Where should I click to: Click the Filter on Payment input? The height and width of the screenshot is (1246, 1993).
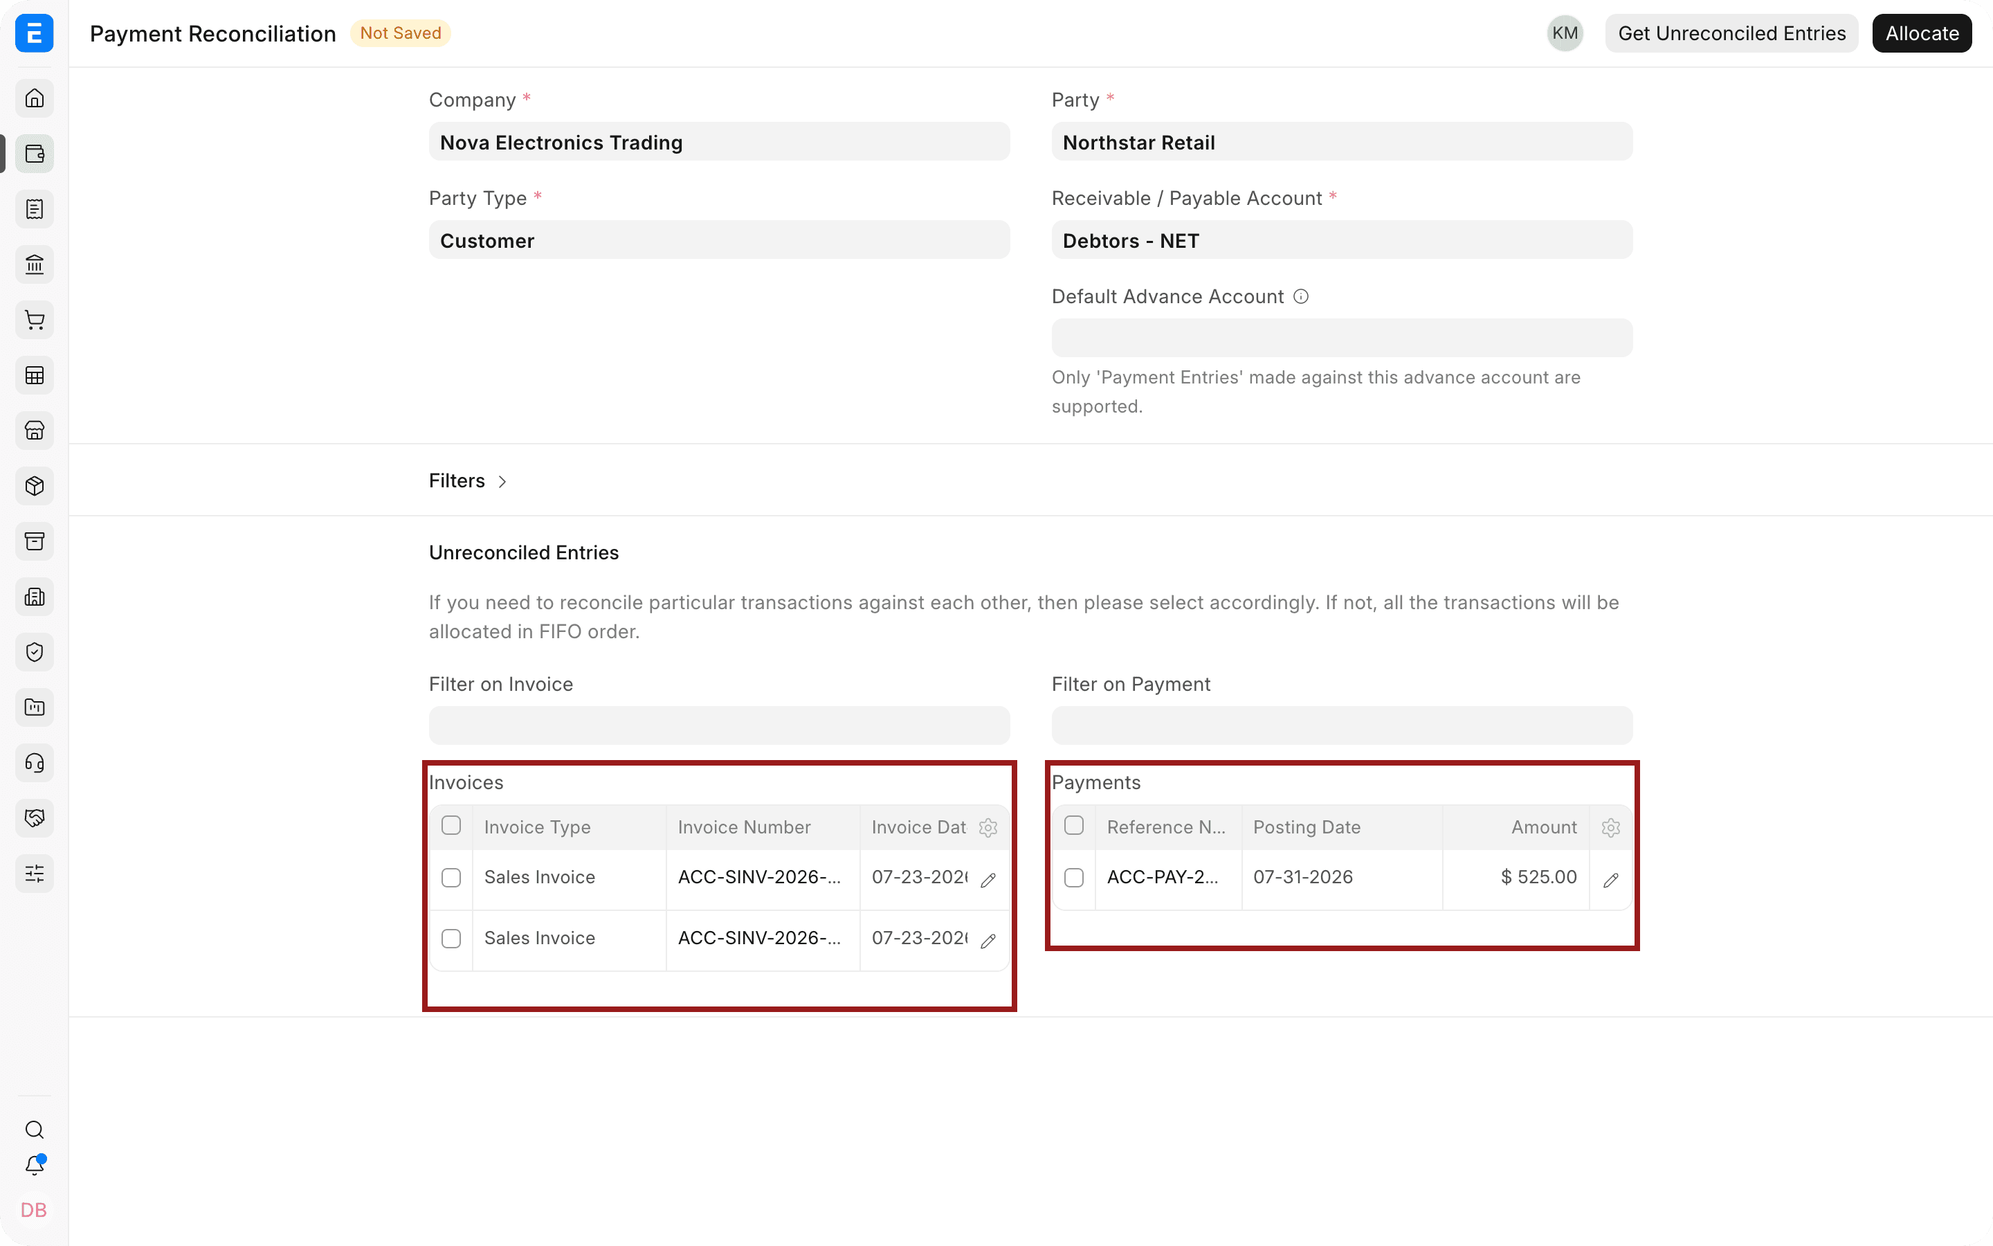[1342, 725]
